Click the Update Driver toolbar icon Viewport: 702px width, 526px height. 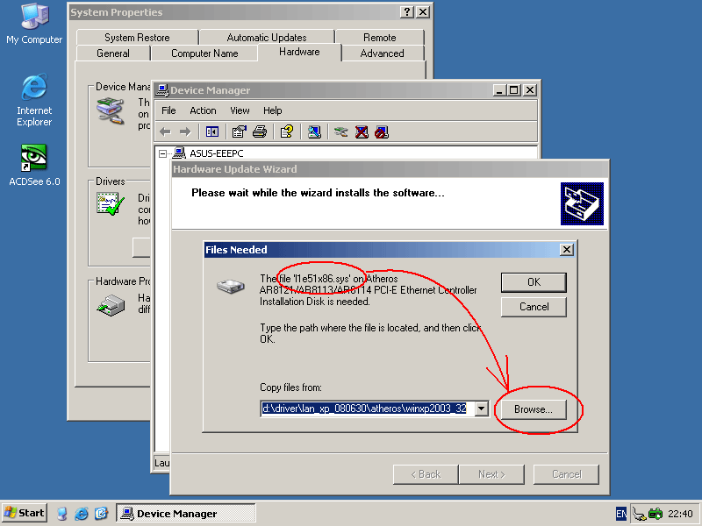340,132
